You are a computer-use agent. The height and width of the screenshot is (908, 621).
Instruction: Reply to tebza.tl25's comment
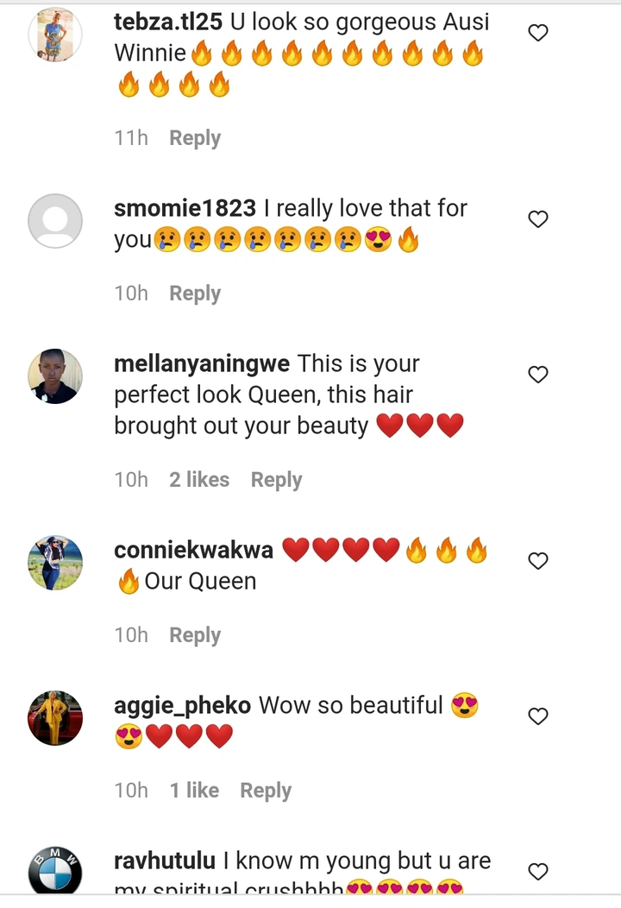(x=195, y=138)
